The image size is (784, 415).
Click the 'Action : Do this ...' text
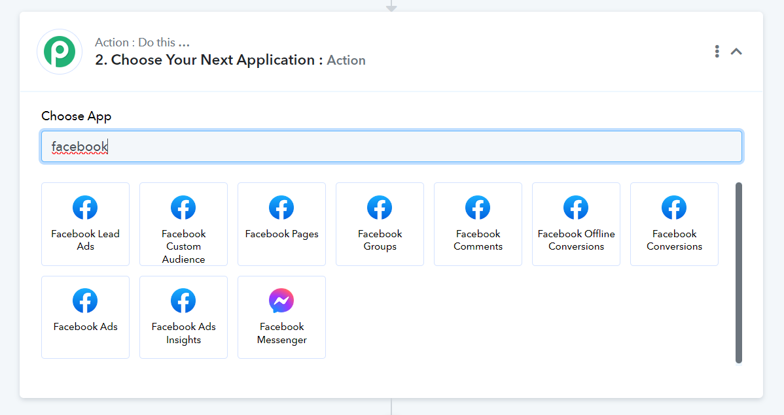pyautogui.click(x=142, y=42)
